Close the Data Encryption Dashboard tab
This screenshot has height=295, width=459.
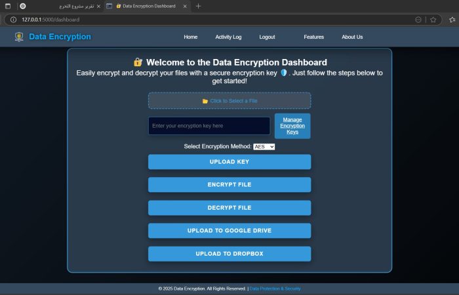[x=186, y=6]
